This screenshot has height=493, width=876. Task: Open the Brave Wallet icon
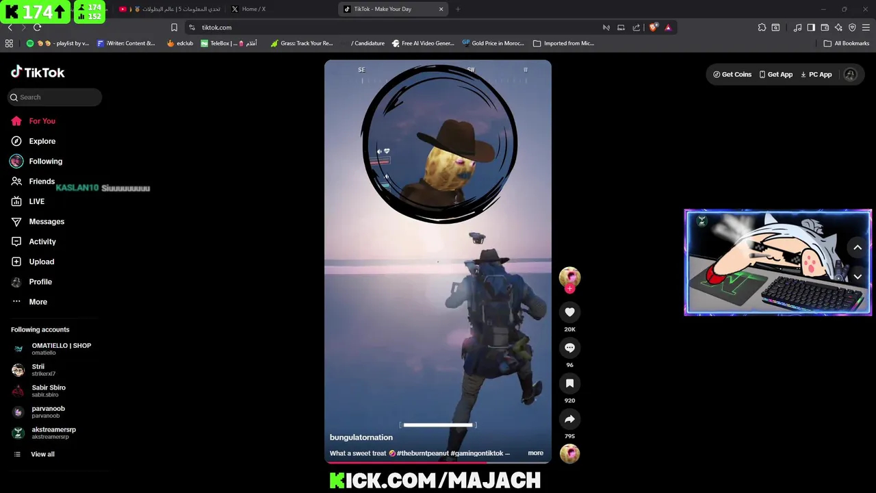(825, 27)
